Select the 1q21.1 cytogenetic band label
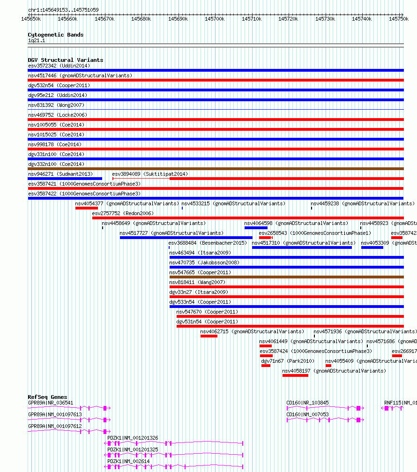Viewport: 417px width, 472px height. click(x=37, y=40)
